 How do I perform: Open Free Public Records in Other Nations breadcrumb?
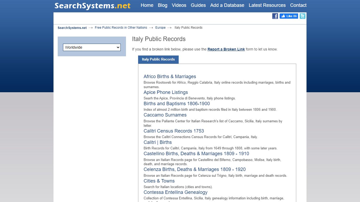pos(121,28)
